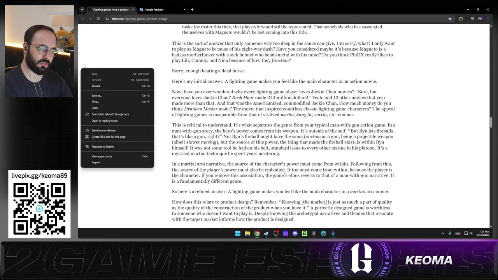
Task: Click the livepix.gg/keoma89 text
Action: tap(39, 175)
